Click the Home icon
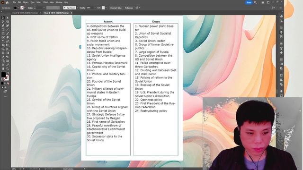303x170 pixels. click(8, 2)
